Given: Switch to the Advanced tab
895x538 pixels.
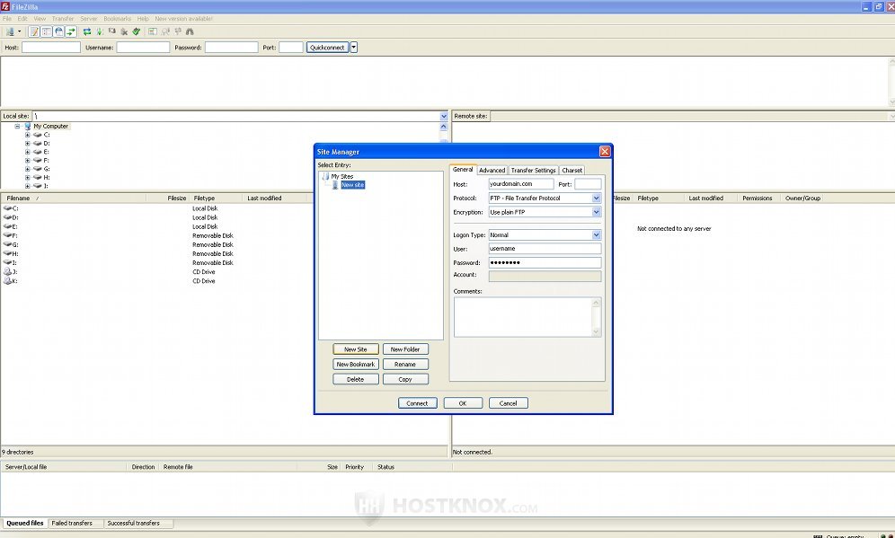Looking at the screenshot, I should [492, 170].
